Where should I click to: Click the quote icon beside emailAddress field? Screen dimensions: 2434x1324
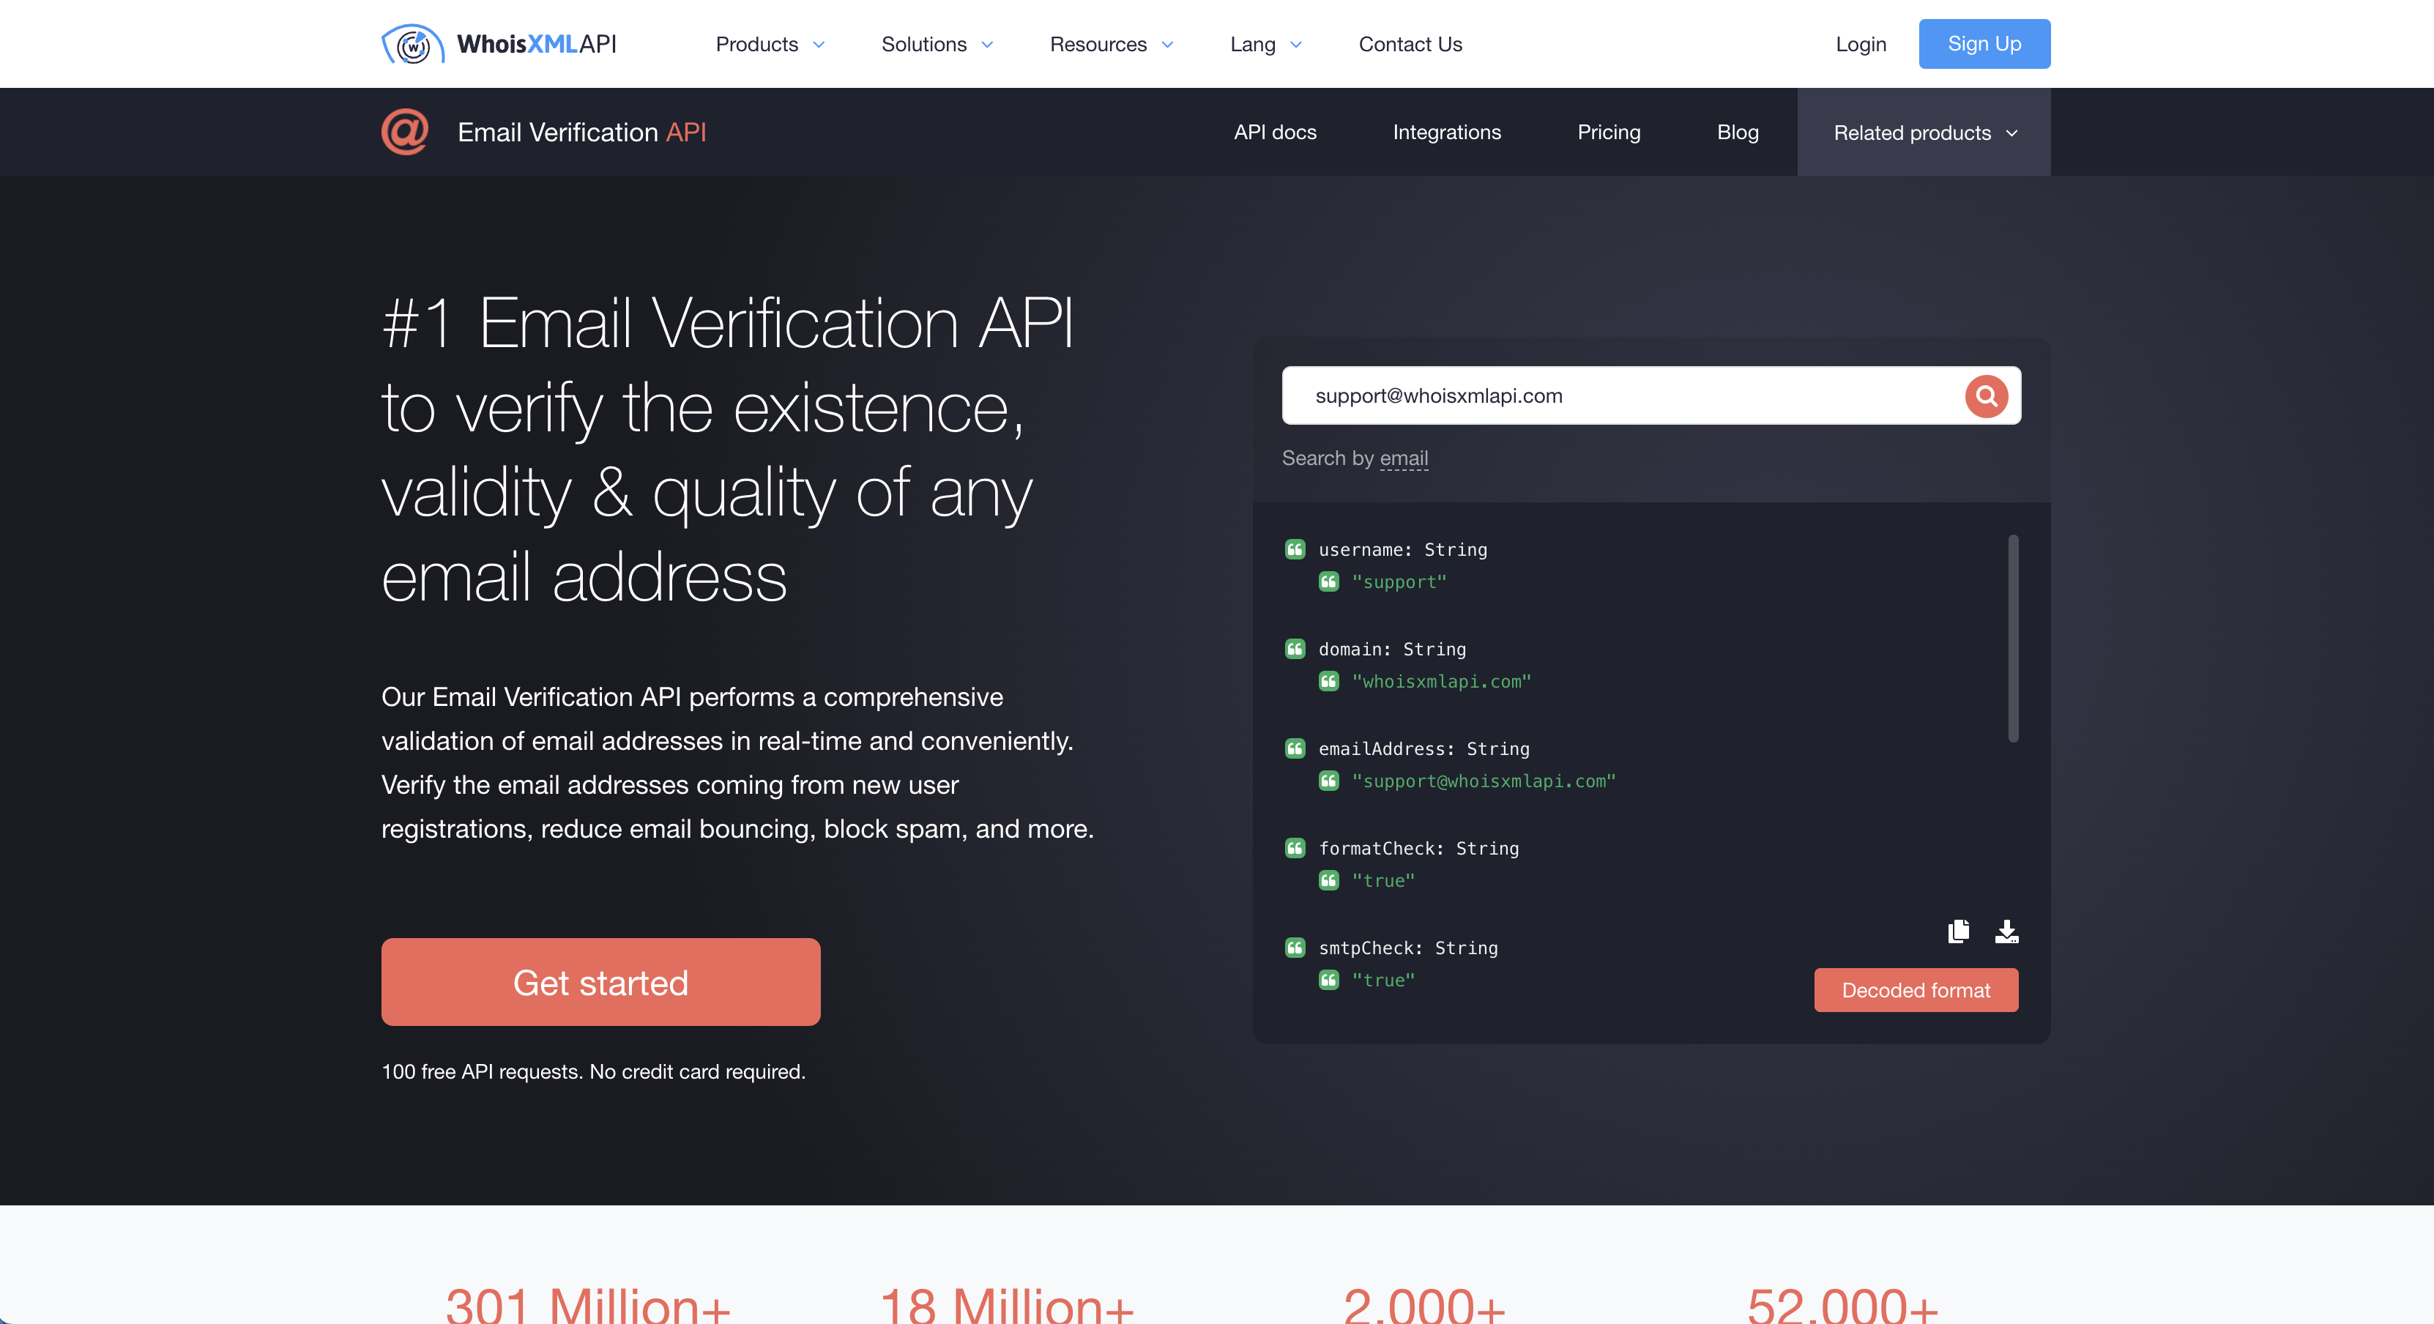click(1295, 748)
